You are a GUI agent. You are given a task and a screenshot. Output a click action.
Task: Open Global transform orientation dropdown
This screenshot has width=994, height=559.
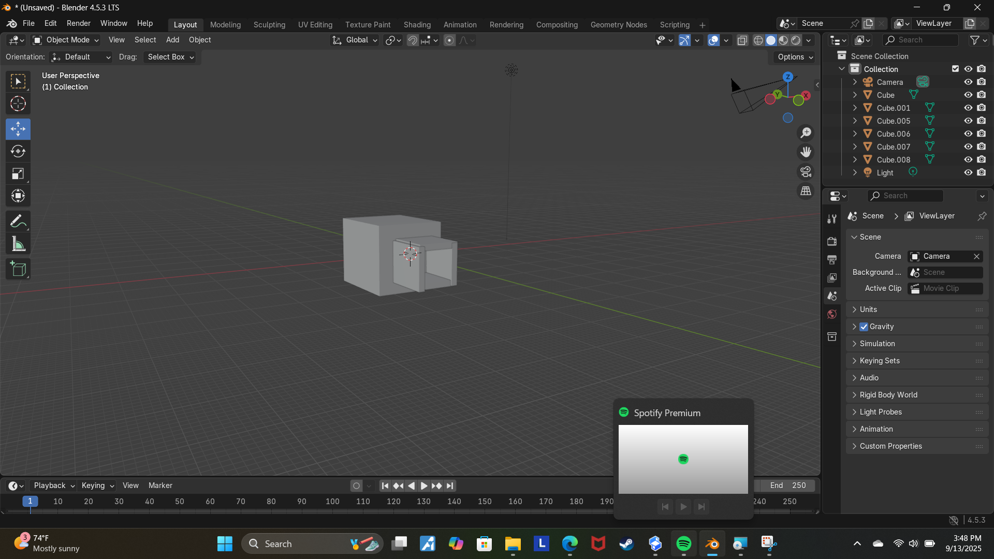[355, 40]
